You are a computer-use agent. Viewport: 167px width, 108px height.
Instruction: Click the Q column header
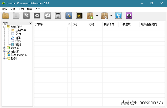[69, 24]
